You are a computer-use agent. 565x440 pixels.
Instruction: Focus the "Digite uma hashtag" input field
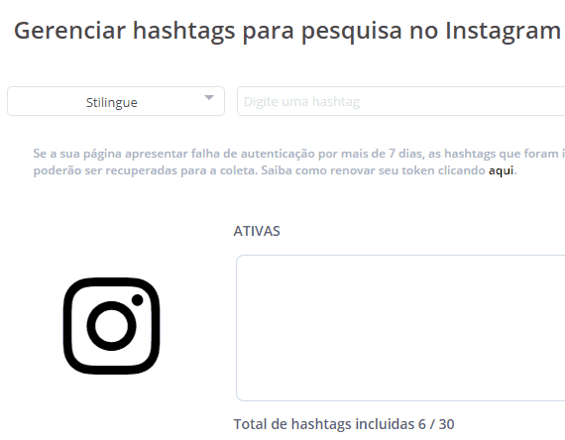coord(400,101)
